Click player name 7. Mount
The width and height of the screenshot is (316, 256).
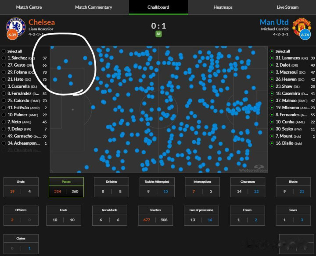[284, 136]
